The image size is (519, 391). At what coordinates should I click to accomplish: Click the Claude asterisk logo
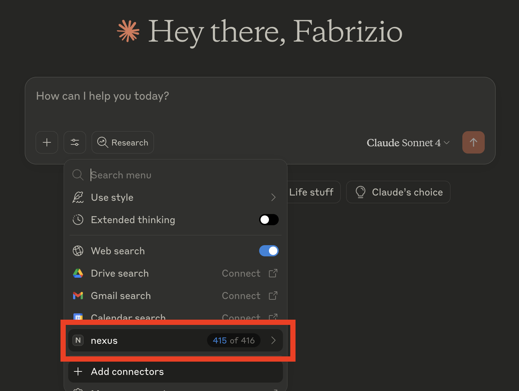point(128,31)
